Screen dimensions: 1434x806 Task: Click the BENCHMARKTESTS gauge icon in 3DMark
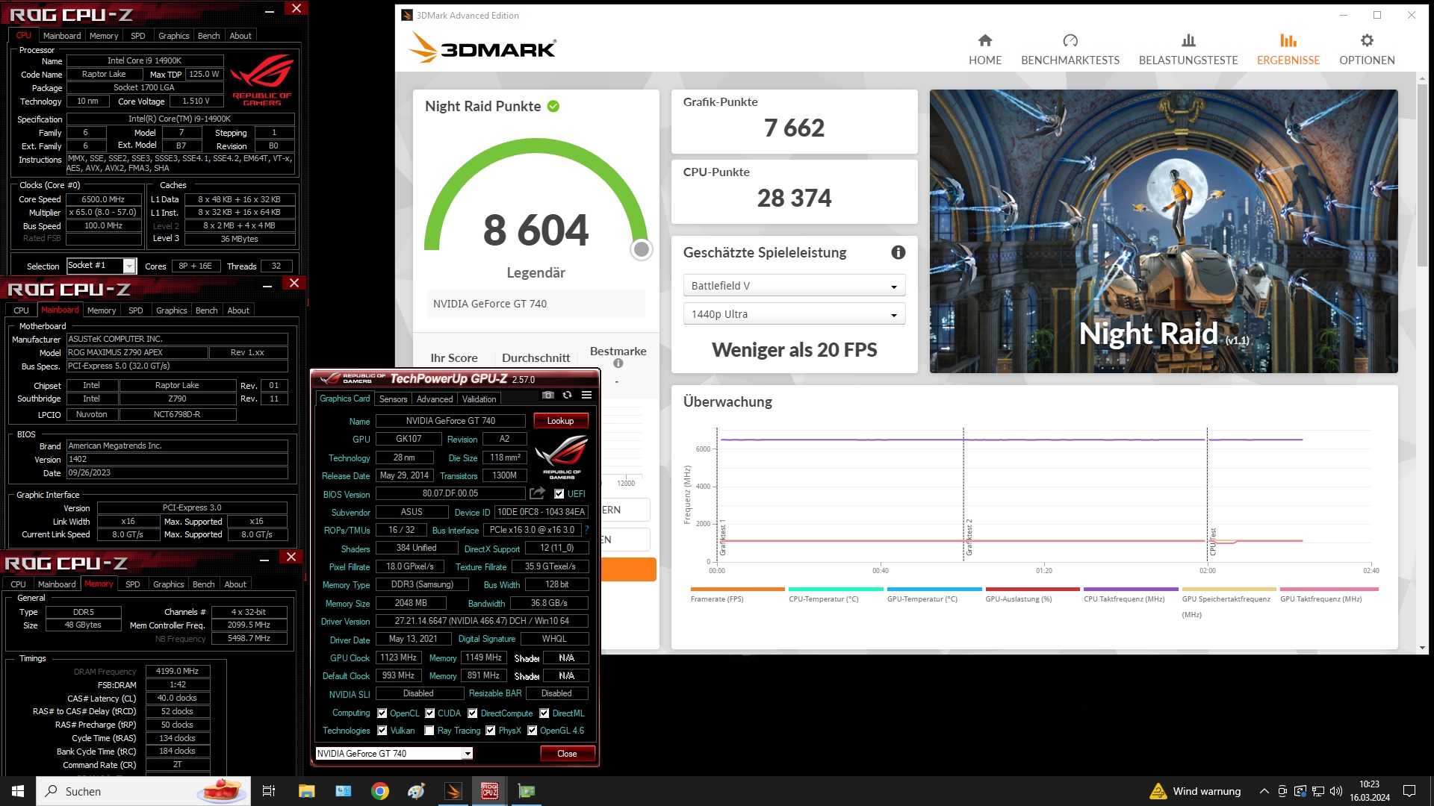pos(1070,40)
